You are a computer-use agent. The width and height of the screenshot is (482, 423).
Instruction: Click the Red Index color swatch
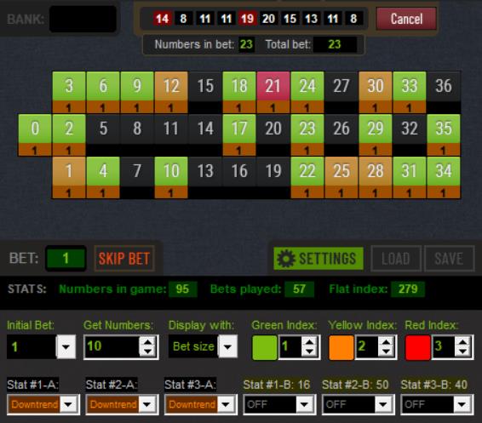(x=418, y=347)
